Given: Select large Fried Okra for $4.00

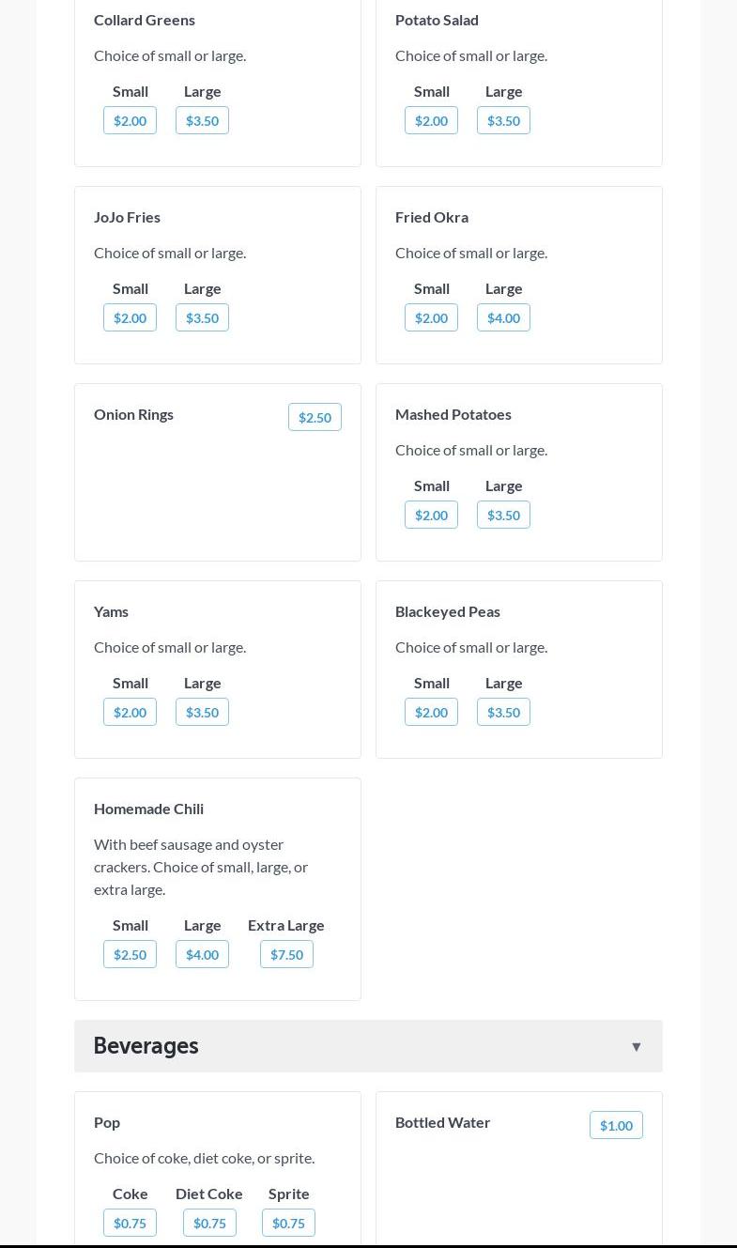Looking at the screenshot, I should (x=503, y=317).
